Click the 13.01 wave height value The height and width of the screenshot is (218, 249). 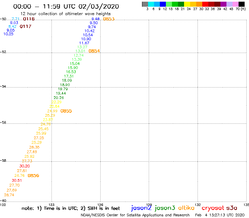(x=80, y=51)
